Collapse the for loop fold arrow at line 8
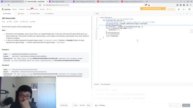Viewport: 193px width, 108px height. click(x=98, y=28)
